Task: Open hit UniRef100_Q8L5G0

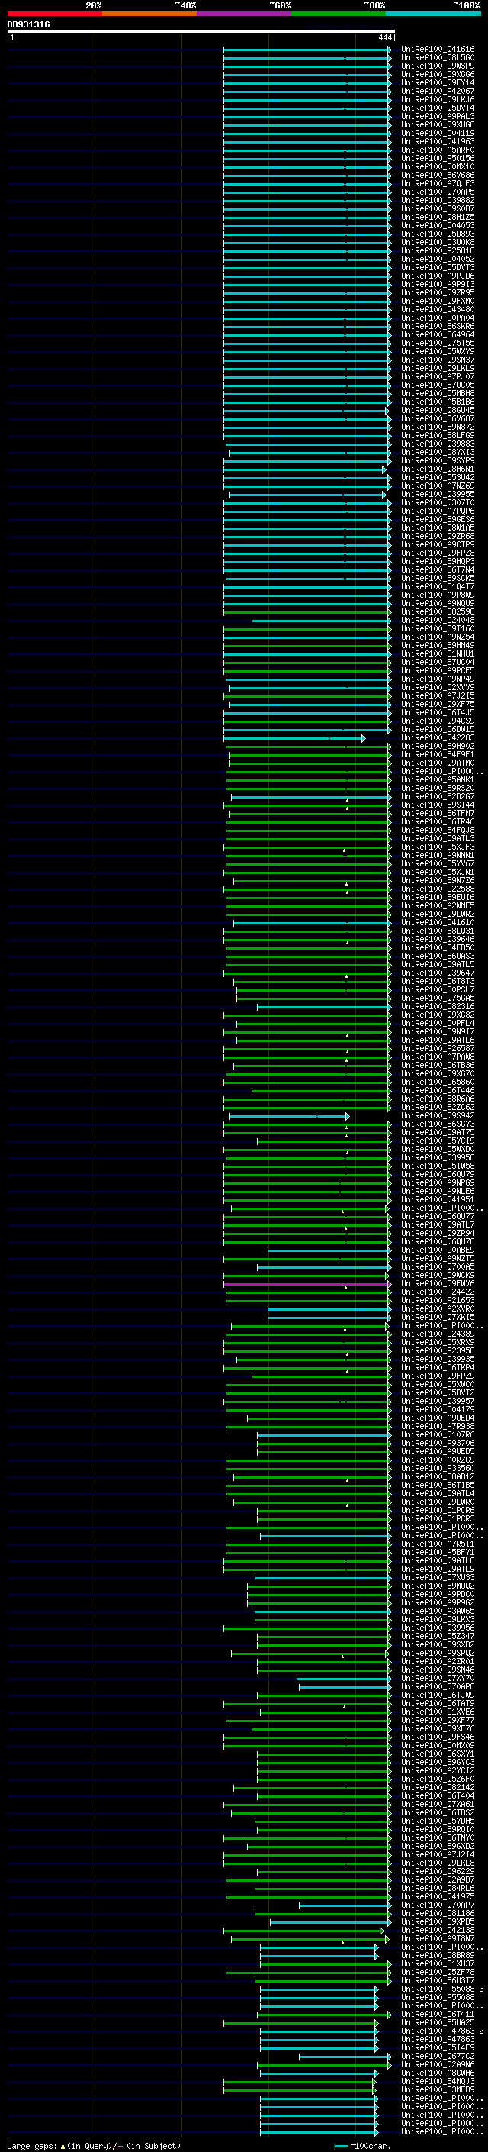Action: click(x=437, y=58)
